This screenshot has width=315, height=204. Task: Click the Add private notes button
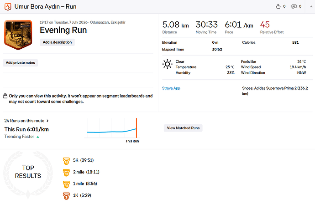coord(20,63)
